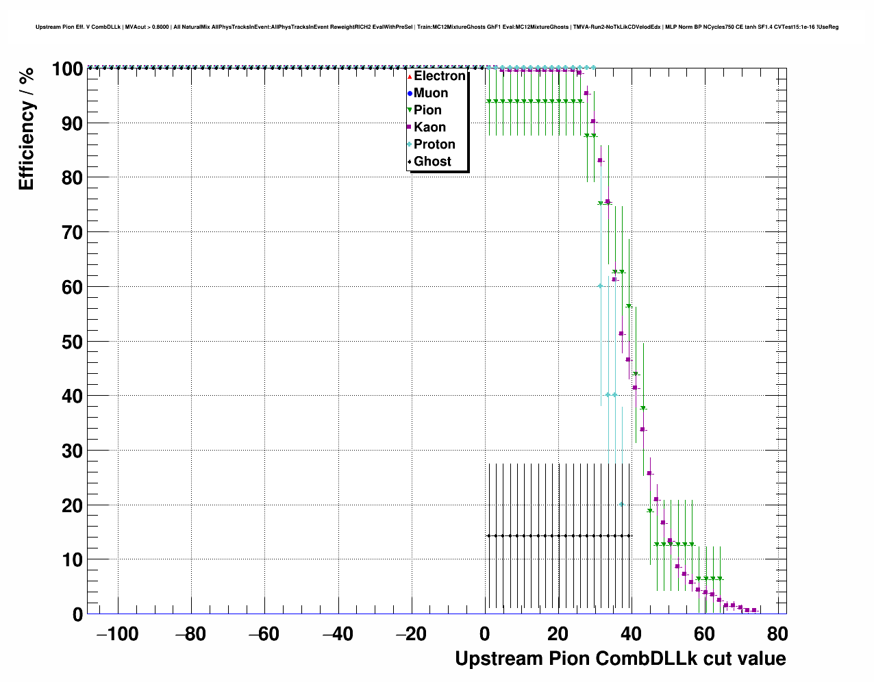Image resolution: width=874 pixels, height=682 pixels.
Task: Click the plot title text at top
Action: (436, 27)
